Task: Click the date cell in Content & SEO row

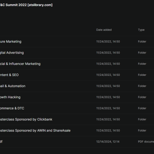Action: 108,75
